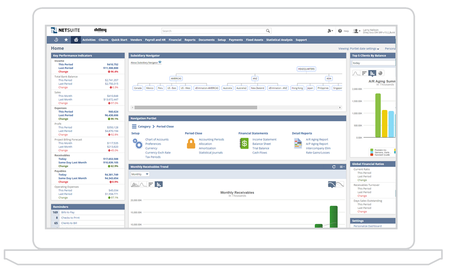Open the Help question mark icon

[x=340, y=30]
